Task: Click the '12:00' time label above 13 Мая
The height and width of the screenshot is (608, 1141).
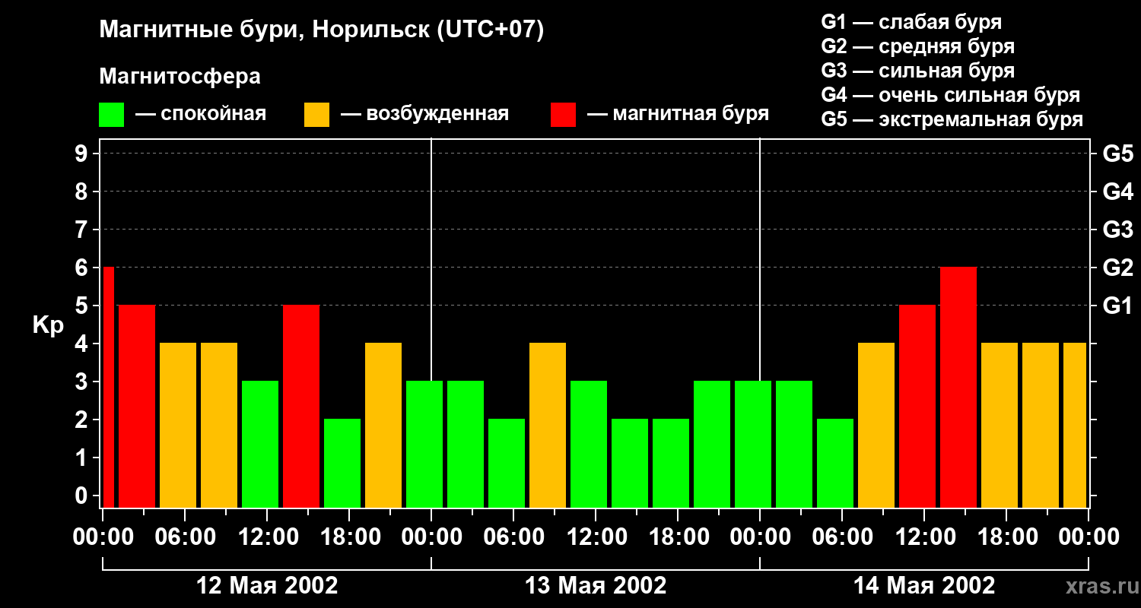Action: coord(596,537)
